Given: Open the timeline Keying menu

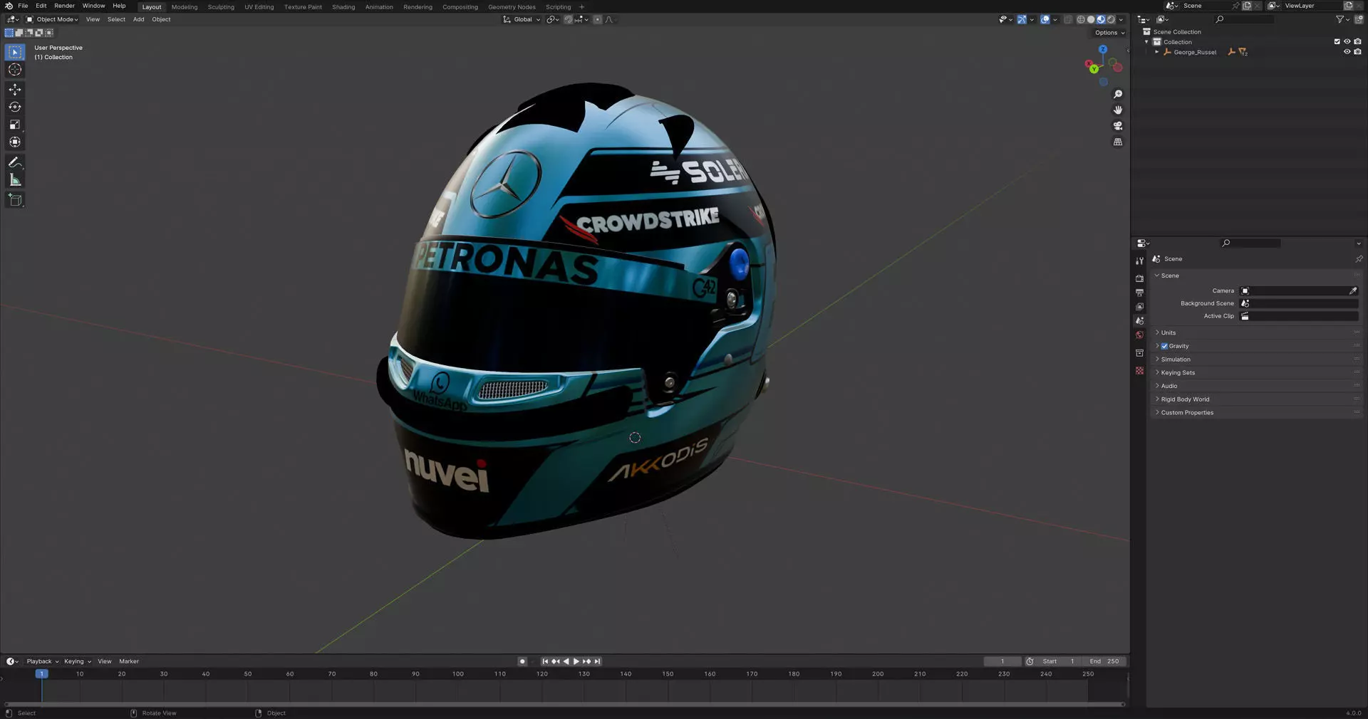Looking at the screenshot, I should pos(77,661).
